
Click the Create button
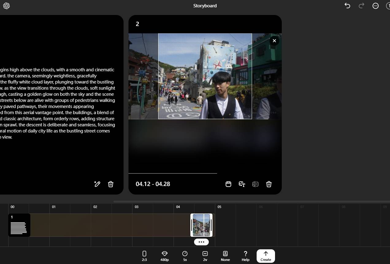(266, 256)
